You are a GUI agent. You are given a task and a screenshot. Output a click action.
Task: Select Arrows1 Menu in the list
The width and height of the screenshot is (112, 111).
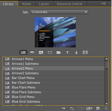54,59
